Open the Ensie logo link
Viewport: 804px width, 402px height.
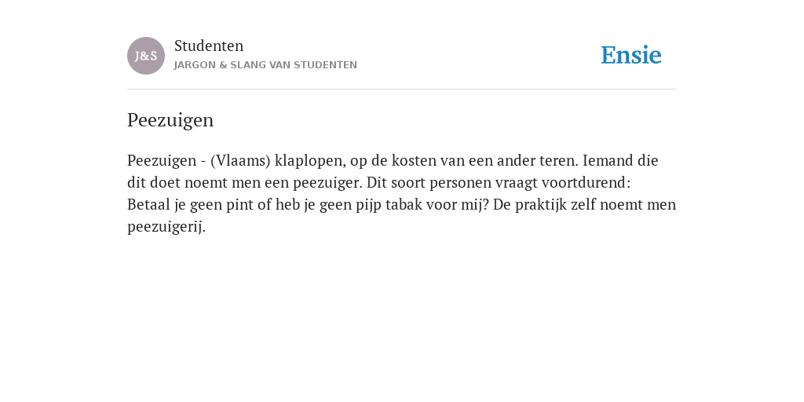point(631,55)
